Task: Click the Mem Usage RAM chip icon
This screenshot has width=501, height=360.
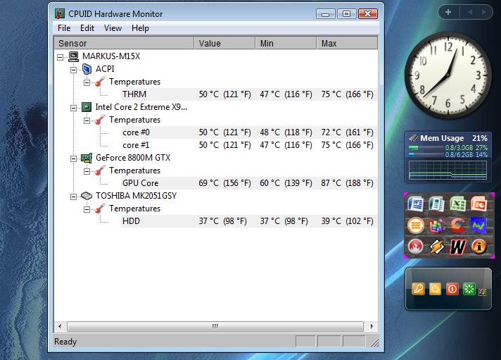Action: 414,138
